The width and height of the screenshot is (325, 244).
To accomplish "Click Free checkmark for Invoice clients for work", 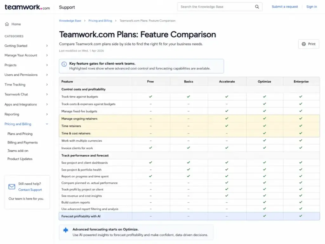I will click(150, 148).
